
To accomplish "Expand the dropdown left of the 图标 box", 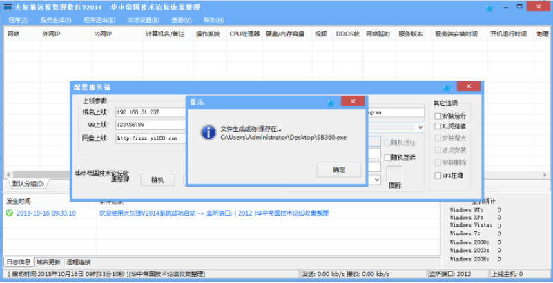I will point(377,180).
